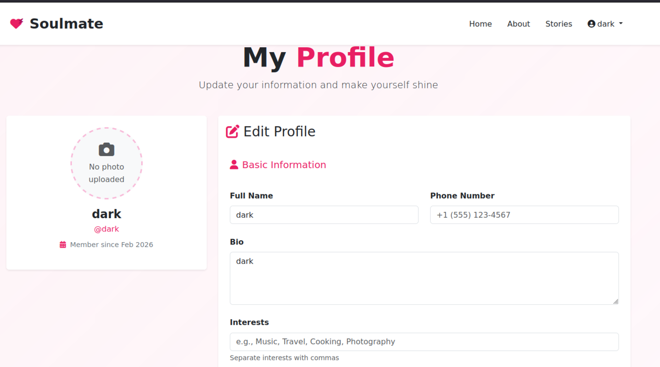Click the Soulmate brand name
Screen dimensions: 660x367
tap(67, 23)
